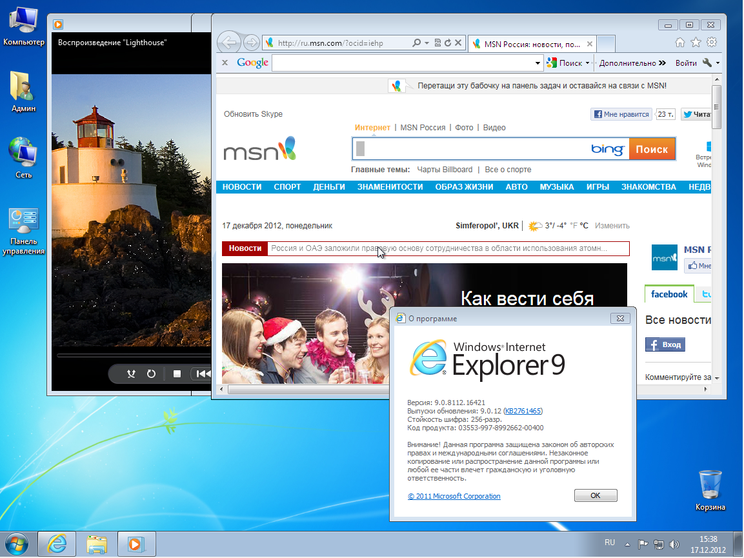Click Мне нравится Facebook button
744x558 pixels.
[x=621, y=114]
